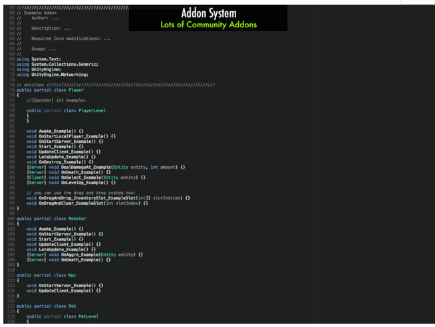
Task: Click 'public partial class PetLevel' declaration
Action: tap(63, 316)
